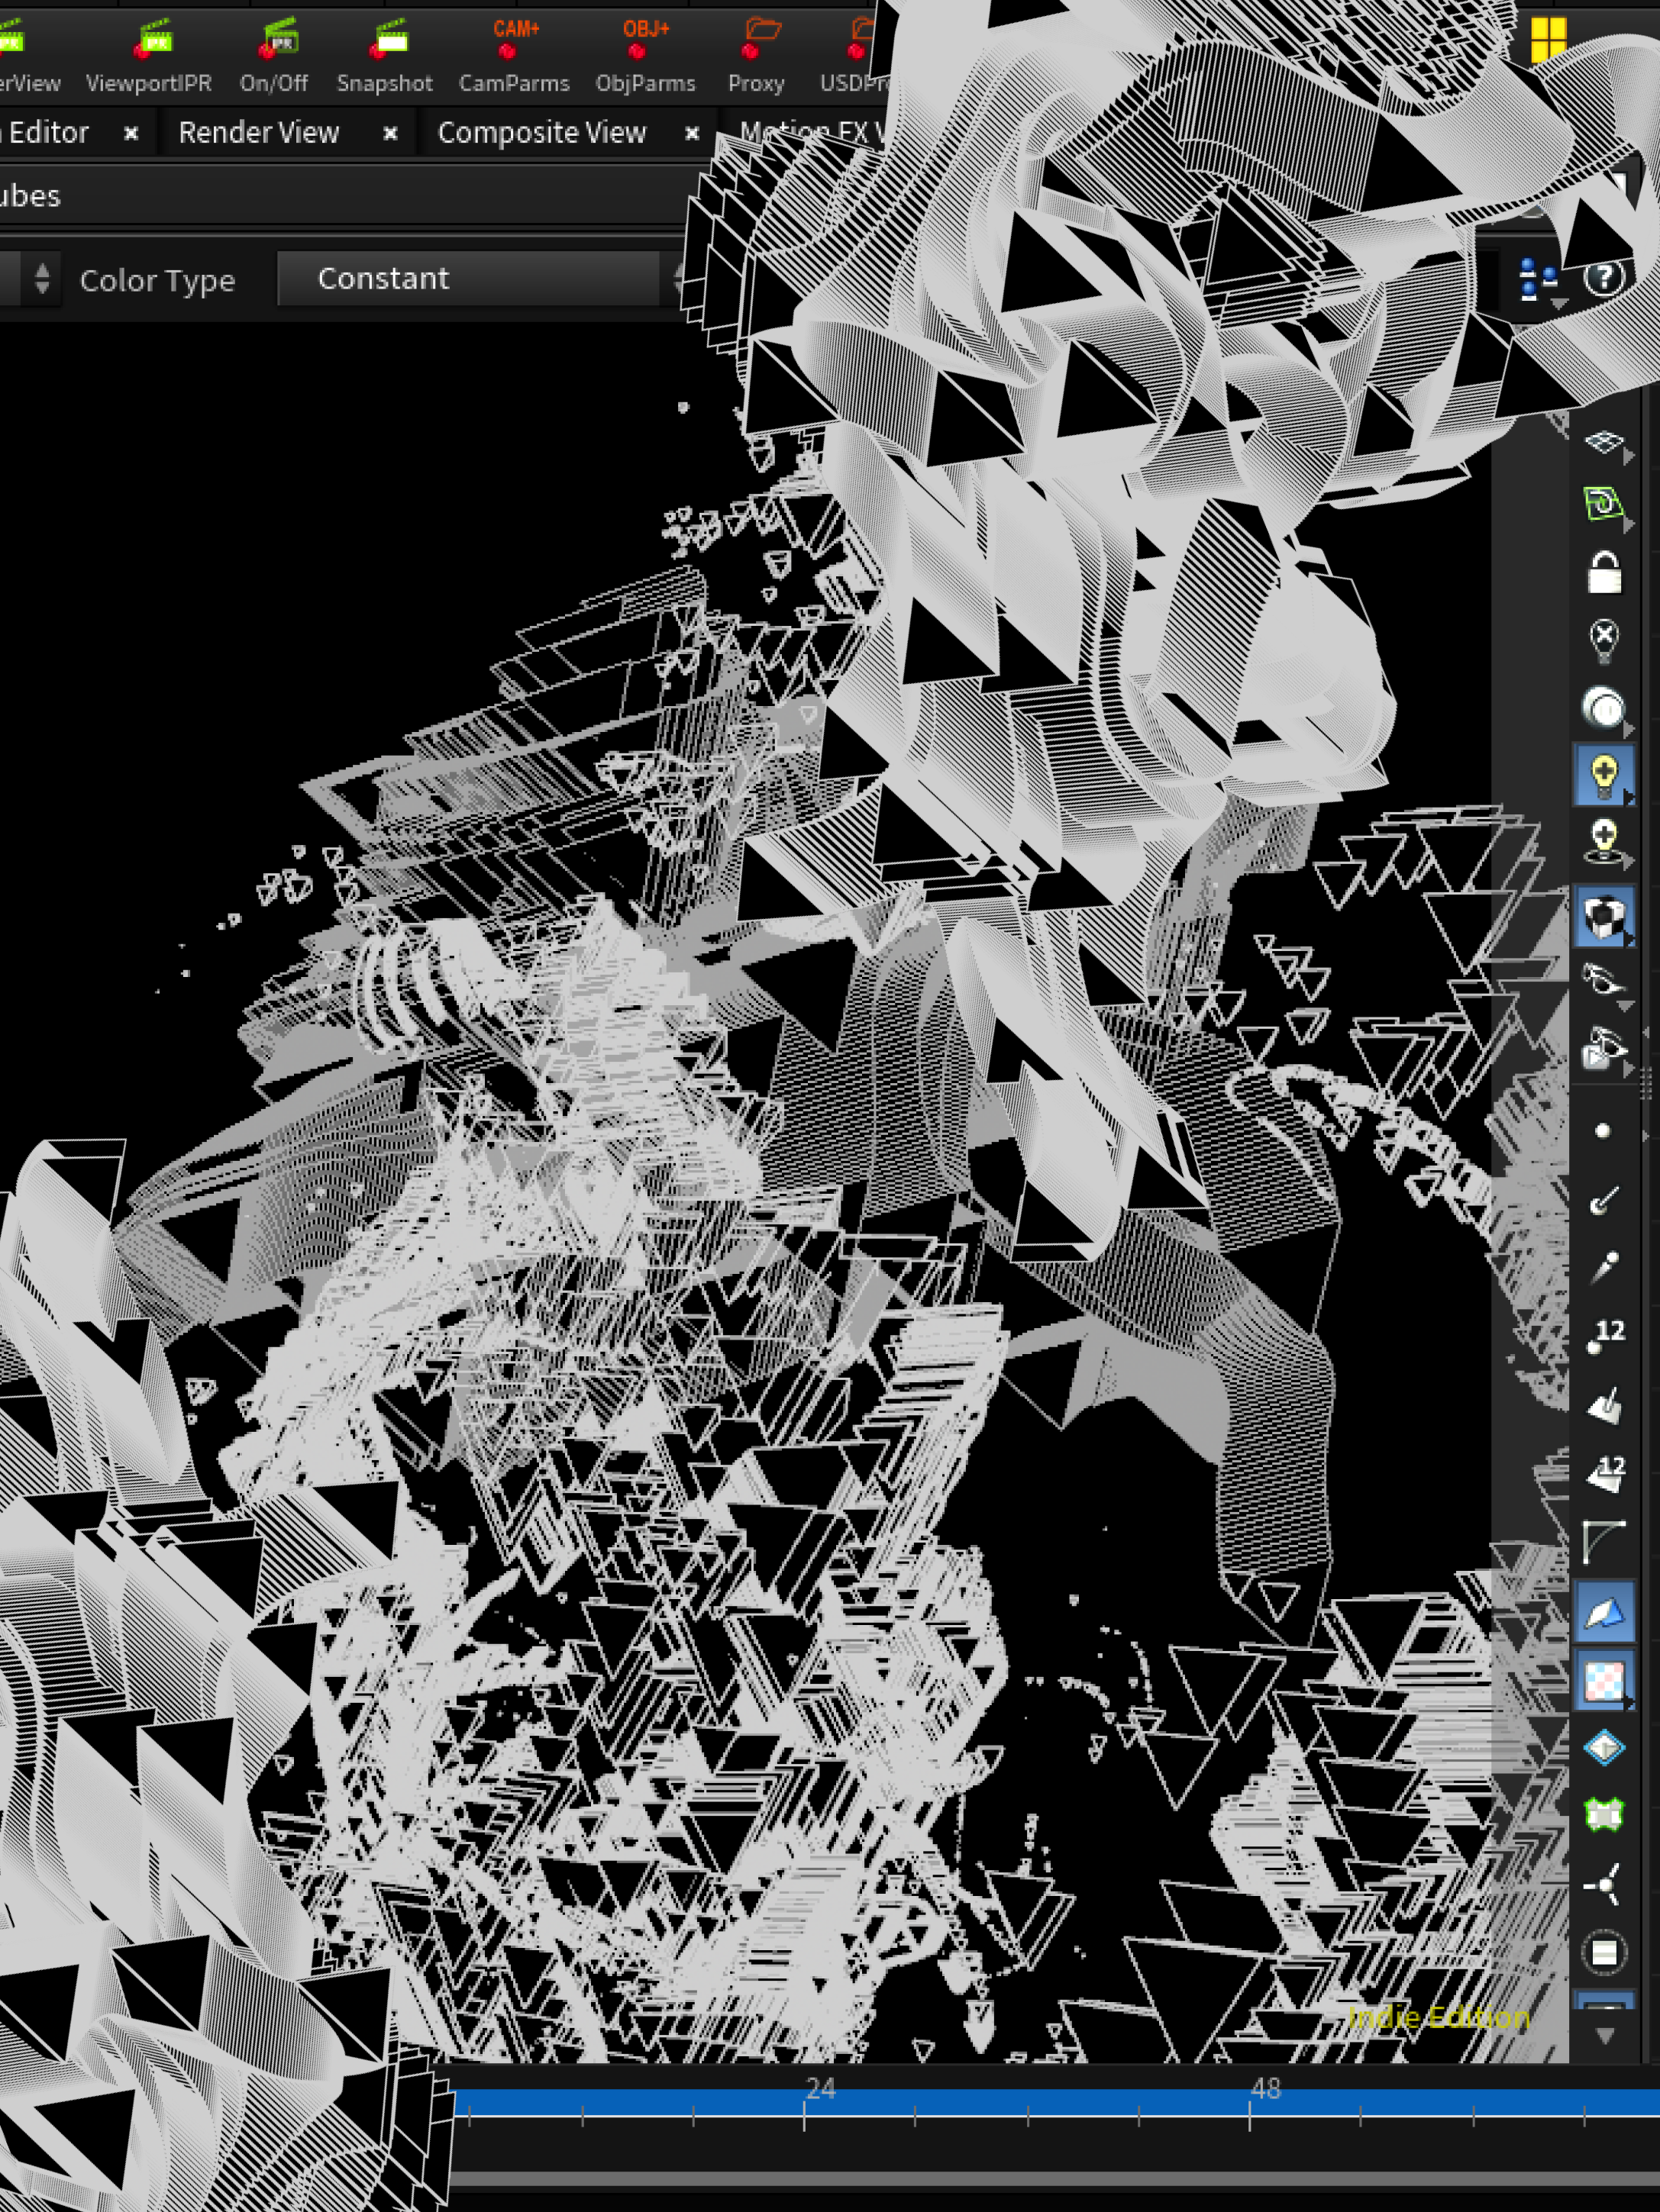This screenshot has width=1660, height=2212.
Task: Click the lock camera padlock icon
Action: point(1604,573)
